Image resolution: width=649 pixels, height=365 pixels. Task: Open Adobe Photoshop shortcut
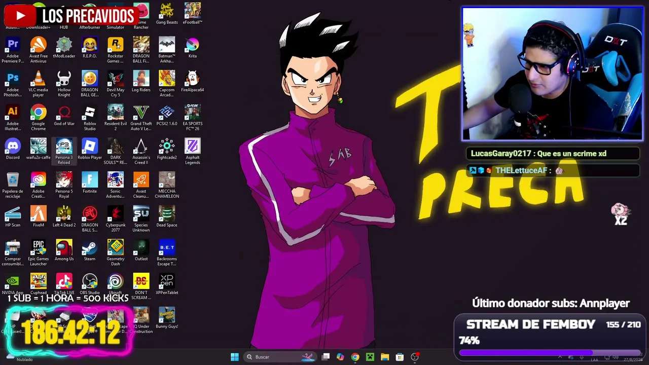(x=13, y=84)
